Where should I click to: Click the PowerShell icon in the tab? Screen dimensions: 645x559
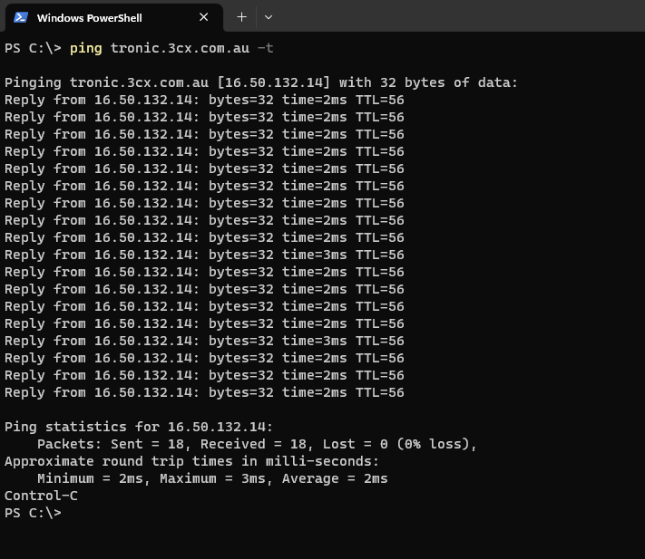point(19,17)
